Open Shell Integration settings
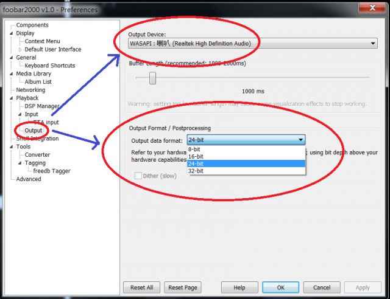 [37, 139]
